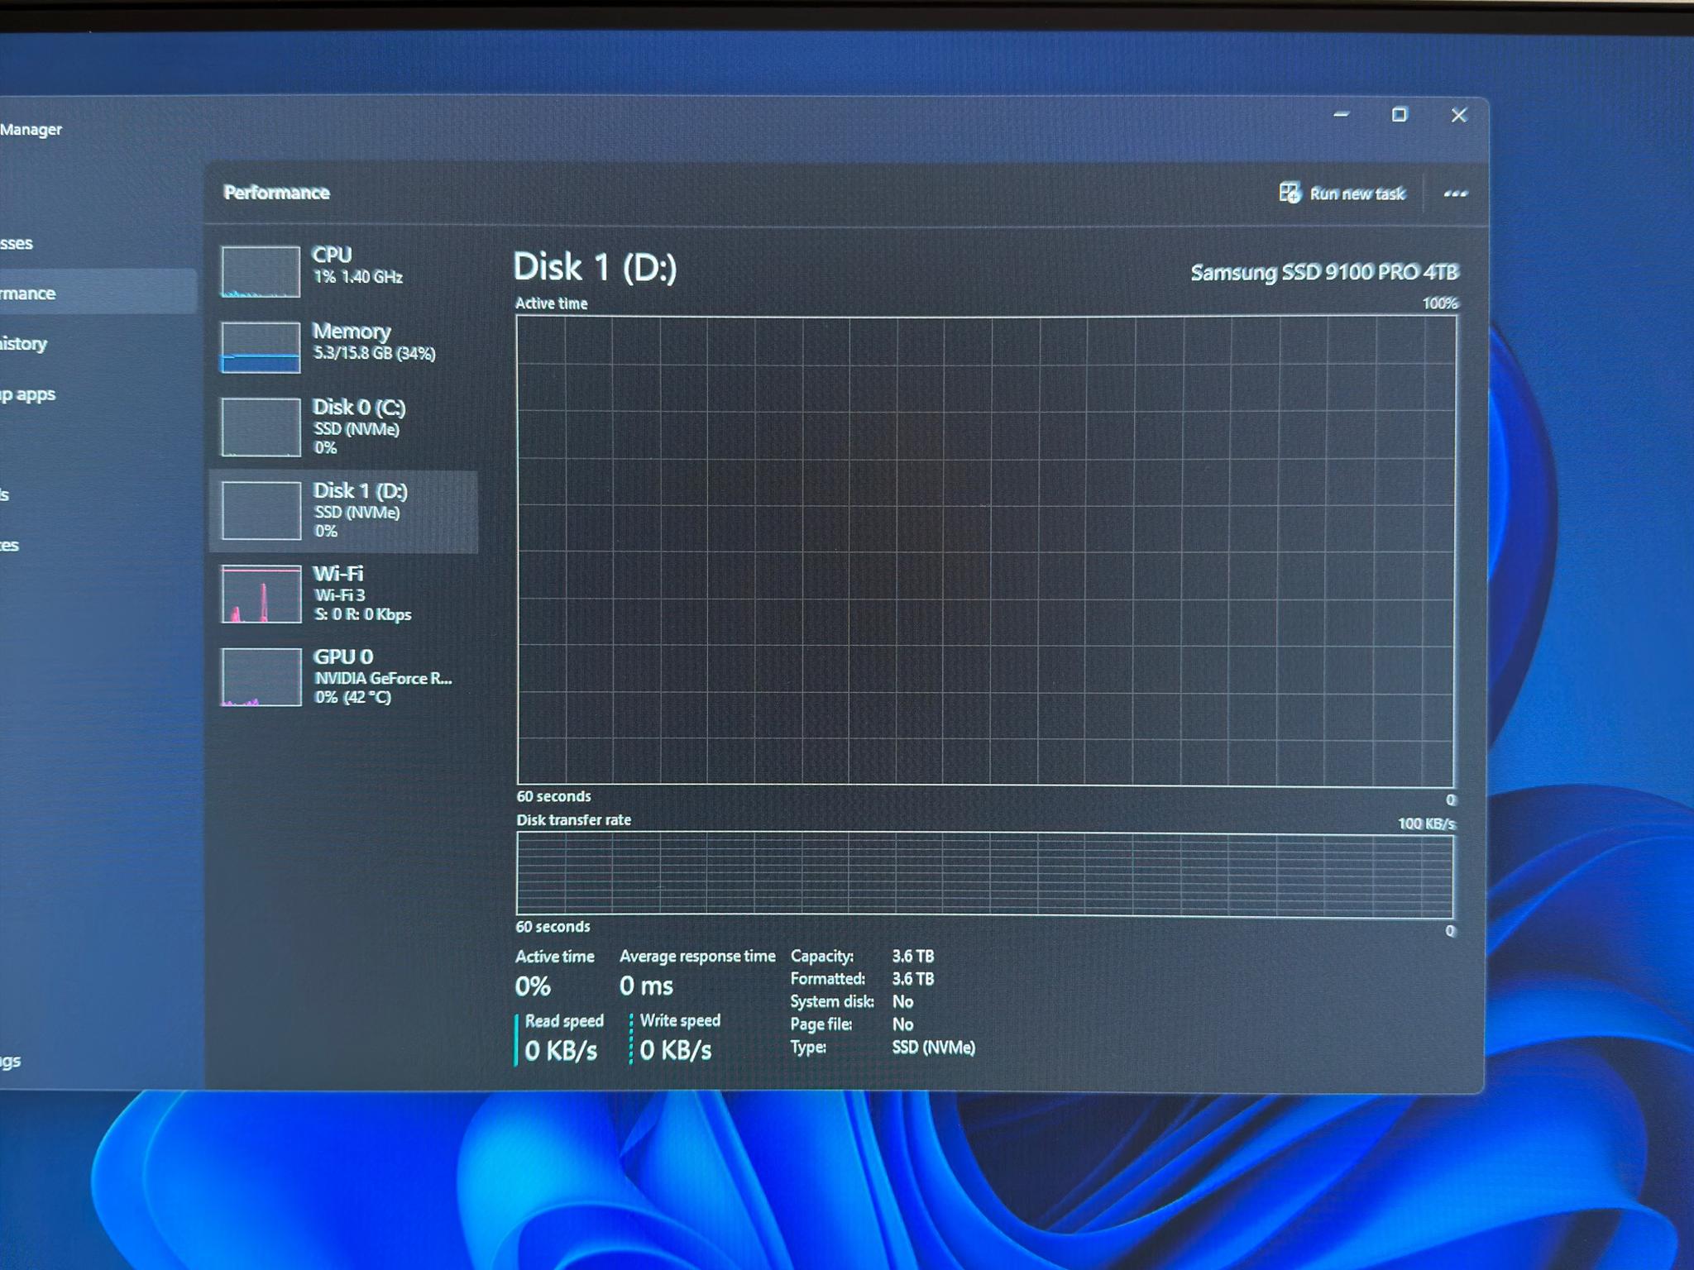Click the Active time graph area
The image size is (1694, 1270).
pos(985,551)
